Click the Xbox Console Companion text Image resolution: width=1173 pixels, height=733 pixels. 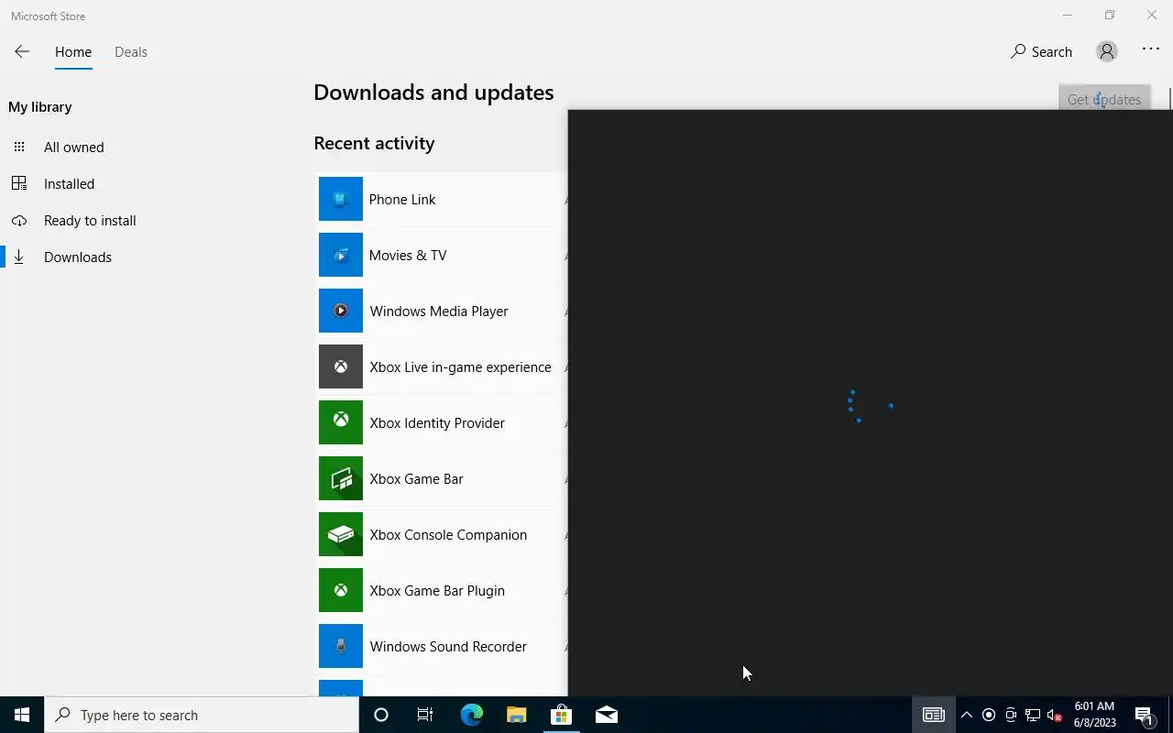[x=448, y=534]
